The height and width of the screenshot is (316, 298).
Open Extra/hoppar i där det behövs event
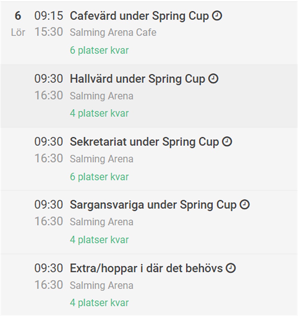pos(146,268)
